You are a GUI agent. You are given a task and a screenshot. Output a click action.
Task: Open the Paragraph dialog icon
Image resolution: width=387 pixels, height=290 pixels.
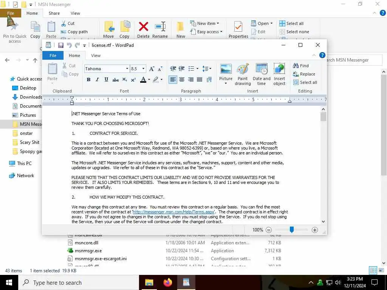(209, 79)
